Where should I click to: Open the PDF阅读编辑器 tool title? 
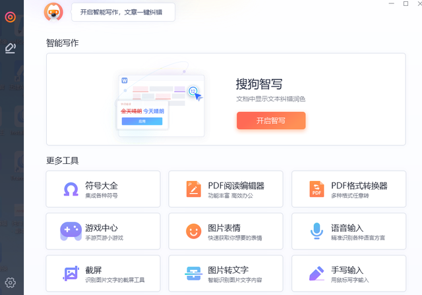236,186
